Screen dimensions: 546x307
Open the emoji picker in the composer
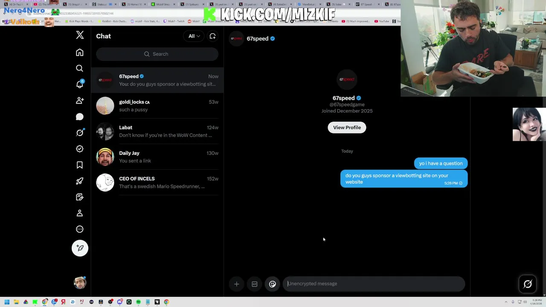(273, 284)
